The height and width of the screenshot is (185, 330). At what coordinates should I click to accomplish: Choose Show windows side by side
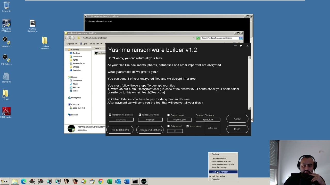[223, 164]
